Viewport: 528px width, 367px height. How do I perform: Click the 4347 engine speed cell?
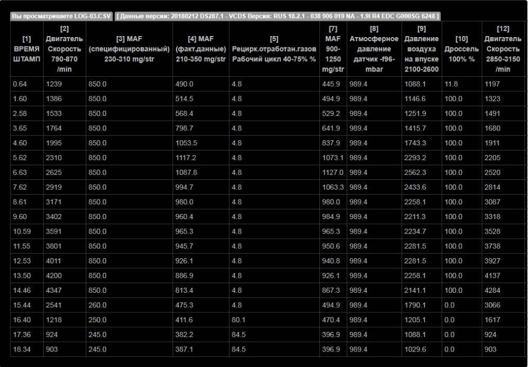(55, 291)
